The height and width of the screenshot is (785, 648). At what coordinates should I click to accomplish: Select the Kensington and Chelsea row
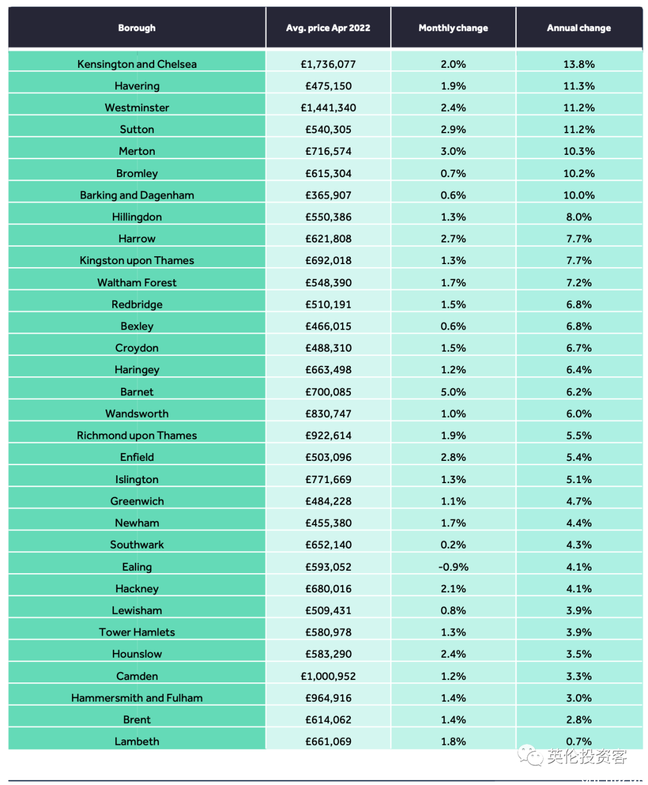325,64
